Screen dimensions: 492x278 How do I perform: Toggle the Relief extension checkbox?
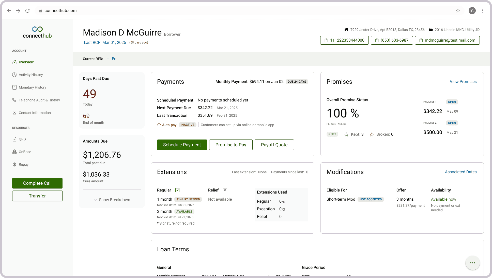225,190
